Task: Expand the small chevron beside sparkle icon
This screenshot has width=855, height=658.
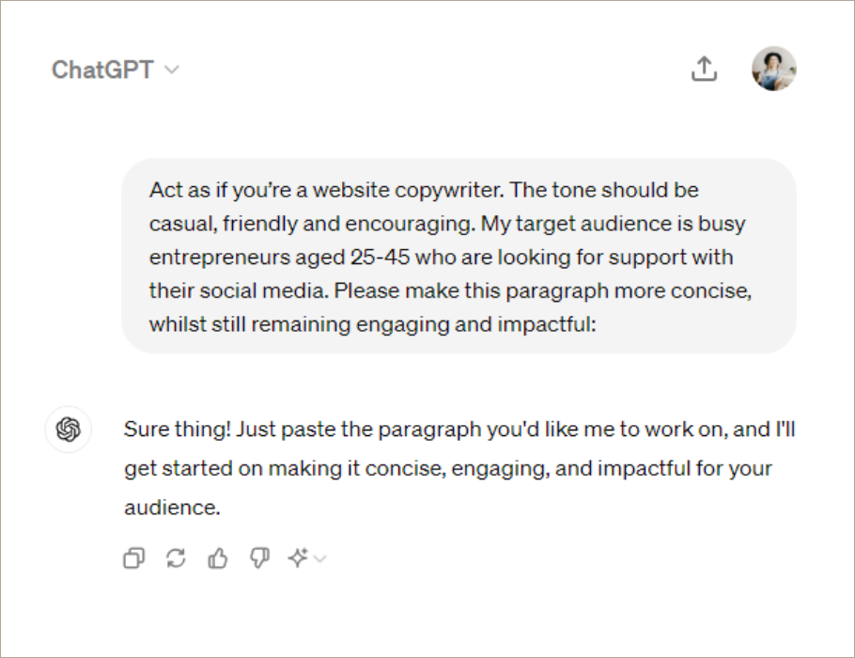Action: pos(320,558)
